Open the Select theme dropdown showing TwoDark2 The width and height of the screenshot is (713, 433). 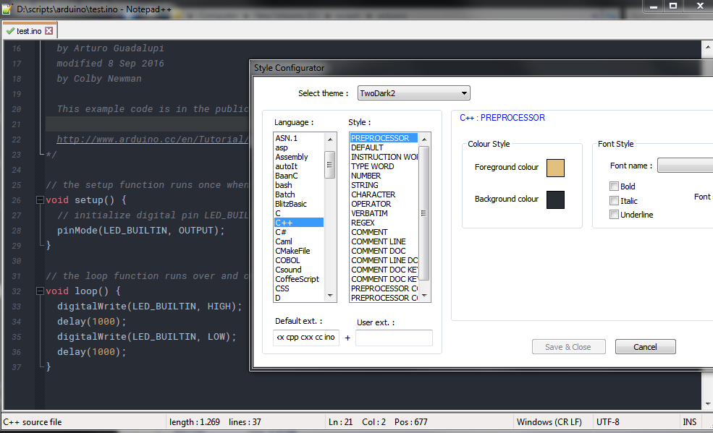pos(414,93)
